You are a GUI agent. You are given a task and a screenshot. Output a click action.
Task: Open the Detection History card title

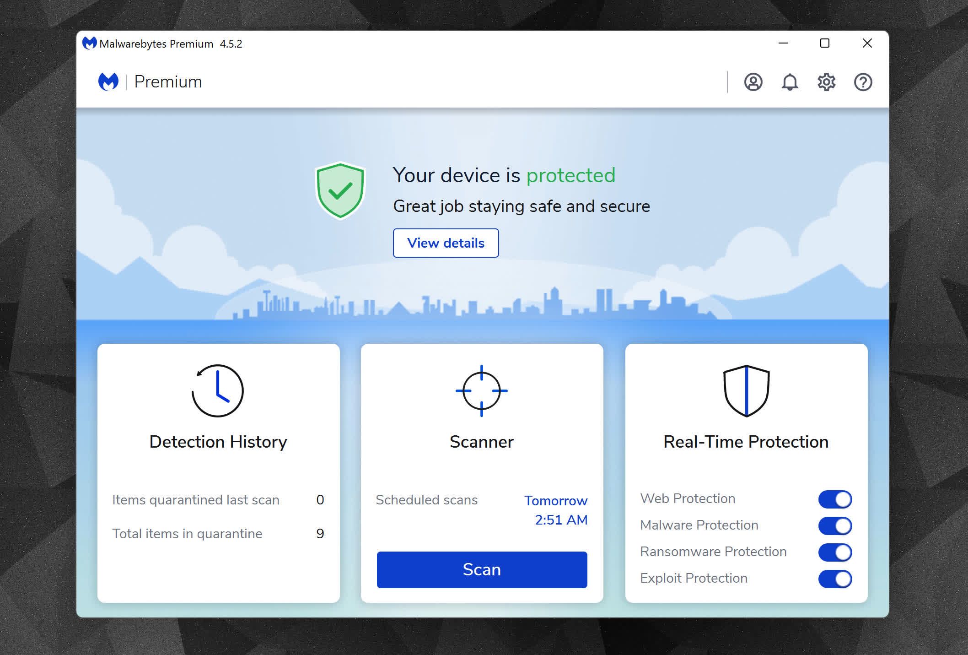[218, 442]
